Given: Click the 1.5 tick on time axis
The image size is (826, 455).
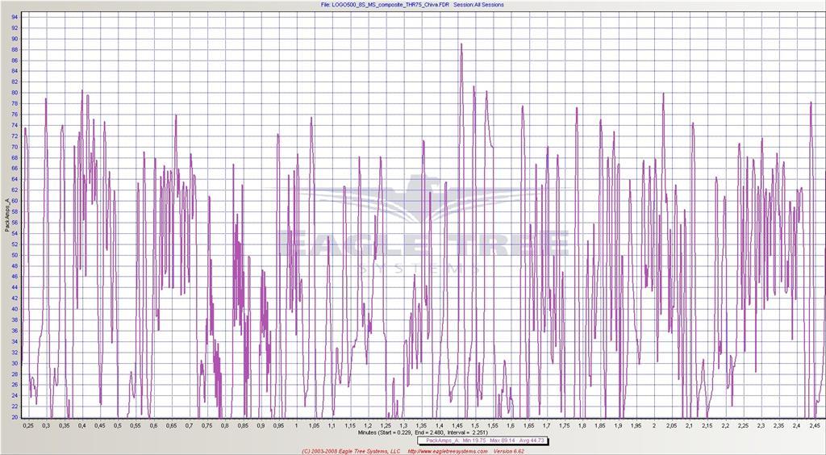Looking at the screenshot, I should 475,425.
